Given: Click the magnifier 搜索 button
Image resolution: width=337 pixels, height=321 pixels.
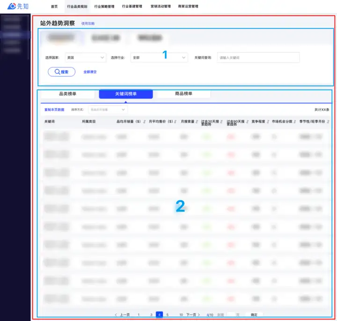Looking at the screenshot, I should 61,71.
